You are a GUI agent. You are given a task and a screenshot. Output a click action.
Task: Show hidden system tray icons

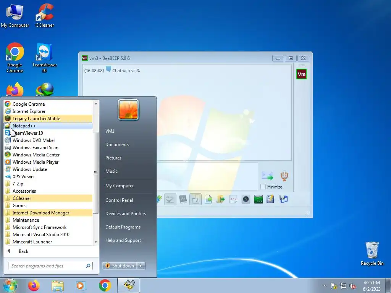[x=325, y=286]
